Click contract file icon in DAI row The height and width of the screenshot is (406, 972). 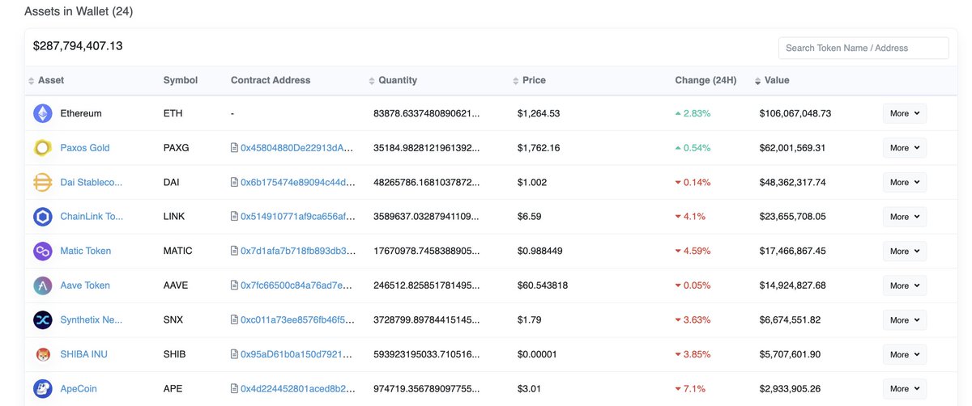(x=235, y=182)
